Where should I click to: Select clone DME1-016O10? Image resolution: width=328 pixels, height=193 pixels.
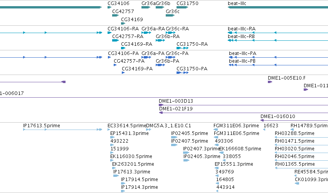pyautogui.click(x=278, y=116)
